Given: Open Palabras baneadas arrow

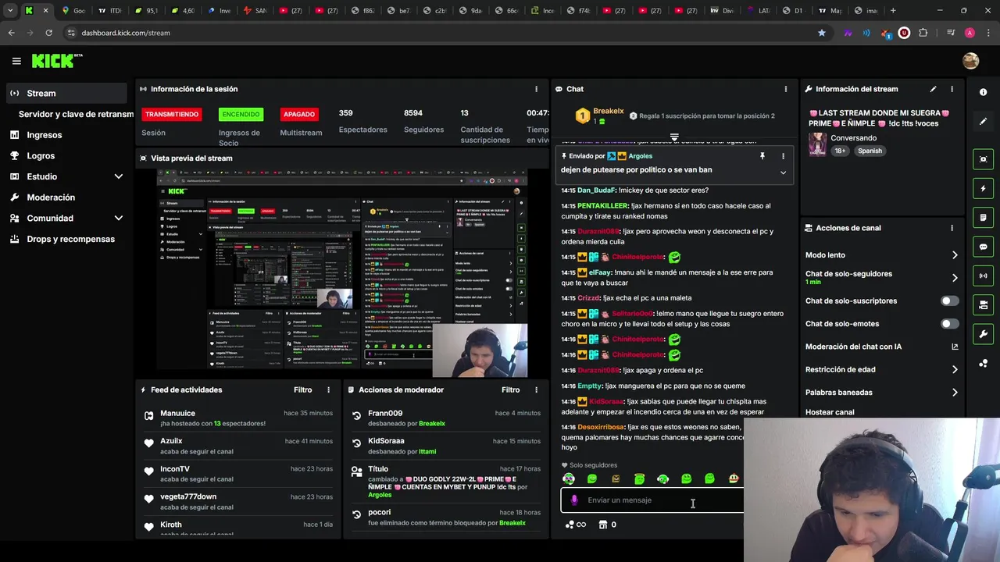Looking at the screenshot, I should coord(955,392).
